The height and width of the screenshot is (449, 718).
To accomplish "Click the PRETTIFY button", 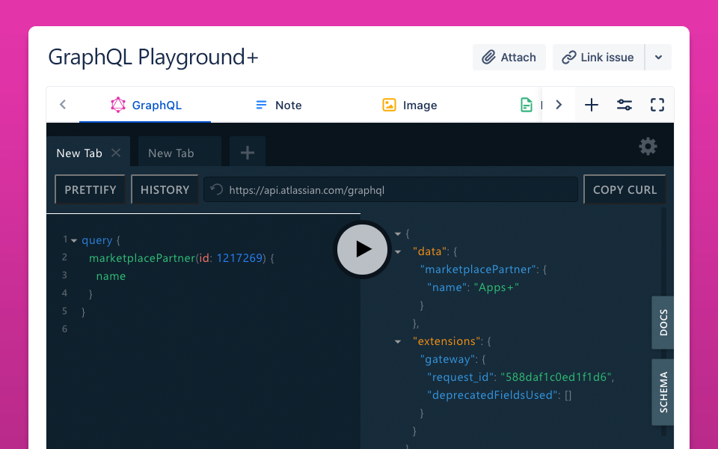I will click(x=90, y=190).
